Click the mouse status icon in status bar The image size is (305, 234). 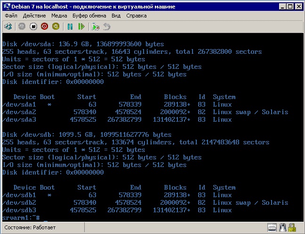point(282,227)
